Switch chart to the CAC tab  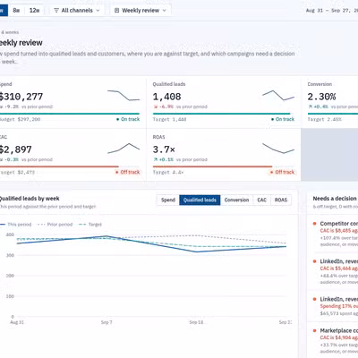261,200
